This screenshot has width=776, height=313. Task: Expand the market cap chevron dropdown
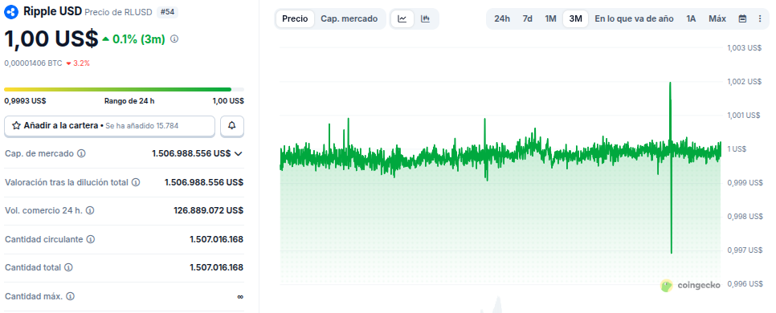238,154
